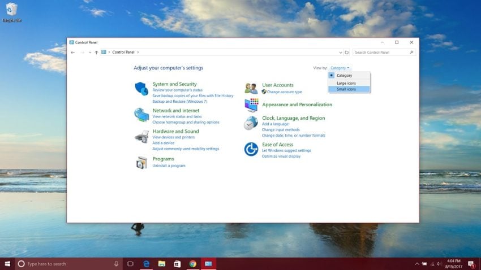Open the Network and Internet globe icon

(141, 115)
